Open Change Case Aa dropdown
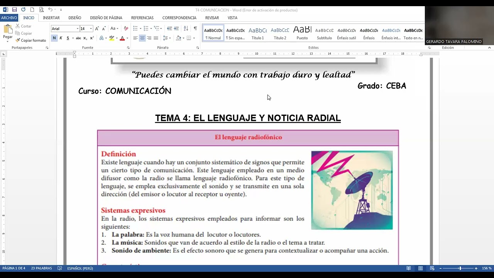Screen dimensions: 494x278 click(x=114, y=29)
